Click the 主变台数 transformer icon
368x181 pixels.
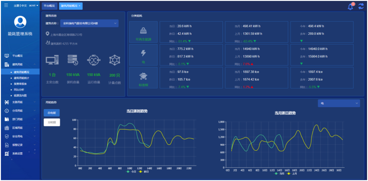(x=52, y=60)
